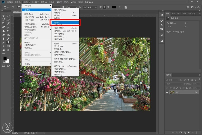Viewport: 202px width, 135px height.
Task: Select the Horizontal Type tool in toolbar
Action: (x=8, y=42)
